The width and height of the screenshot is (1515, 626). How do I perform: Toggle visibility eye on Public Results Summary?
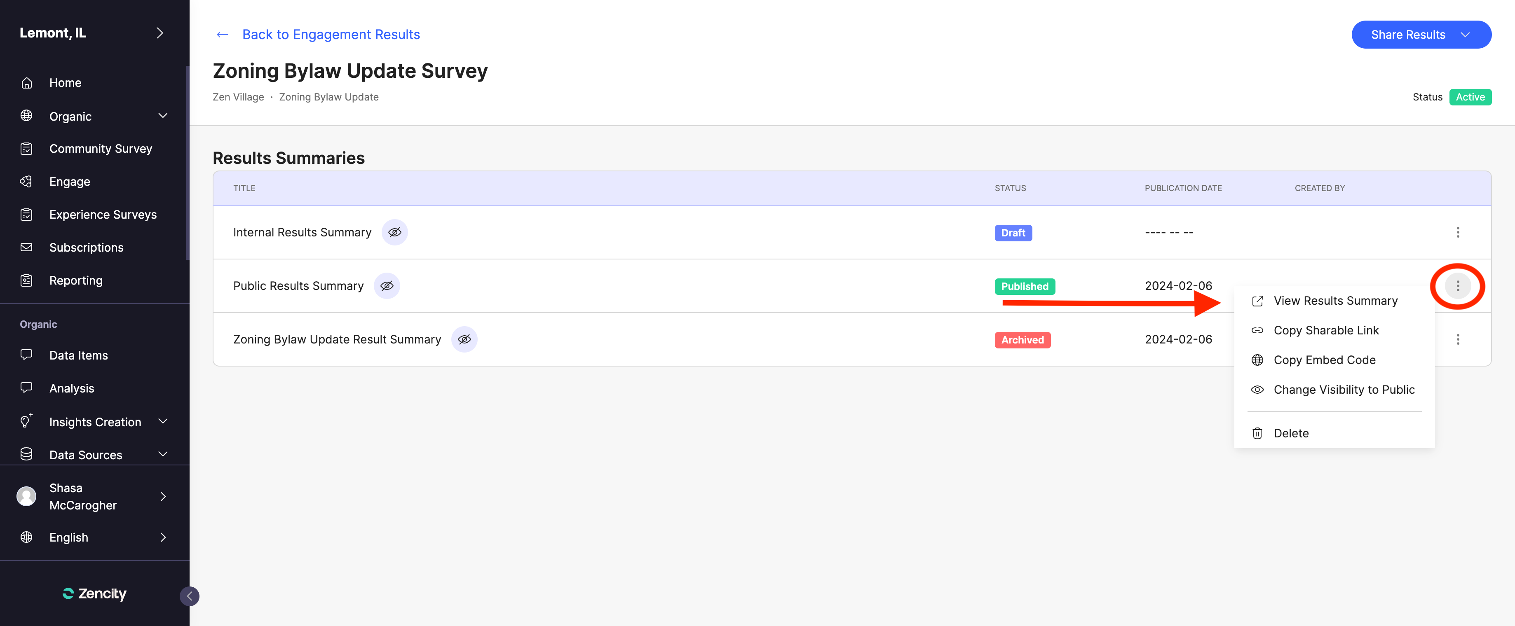(x=387, y=286)
